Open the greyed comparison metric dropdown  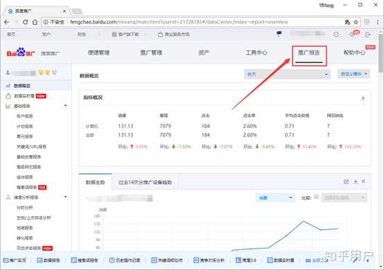[344, 197]
